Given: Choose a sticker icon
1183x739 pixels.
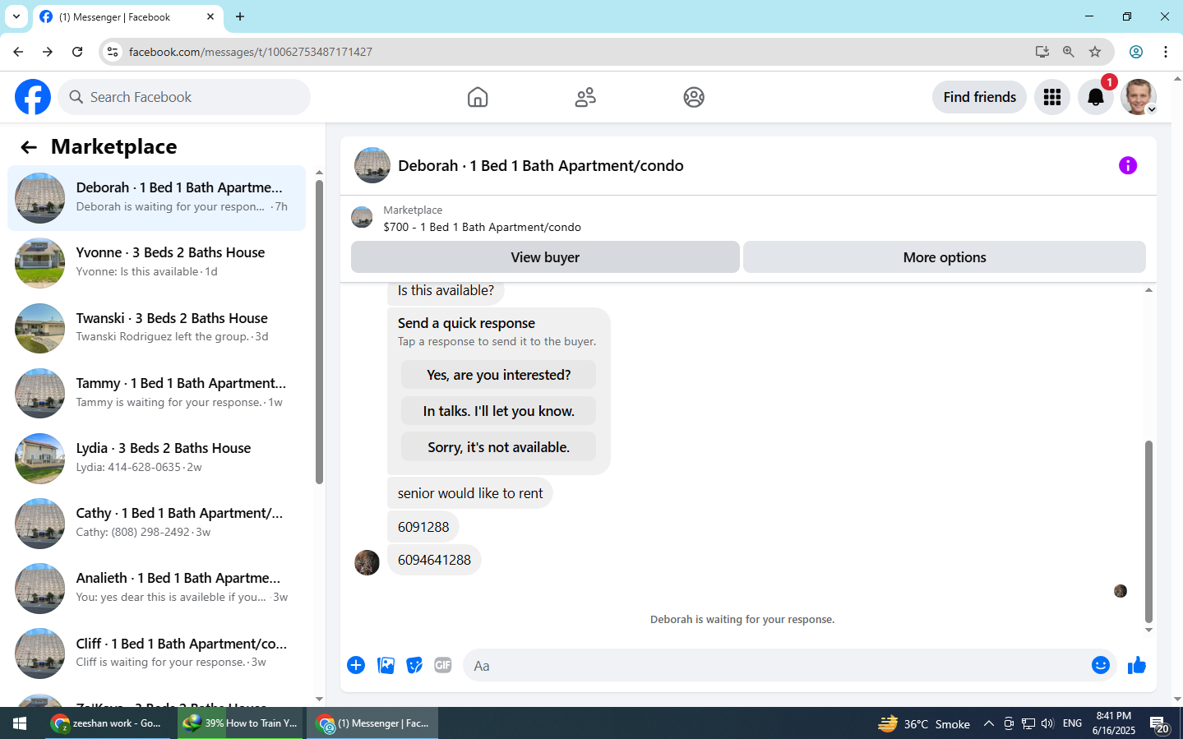Looking at the screenshot, I should point(414,665).
